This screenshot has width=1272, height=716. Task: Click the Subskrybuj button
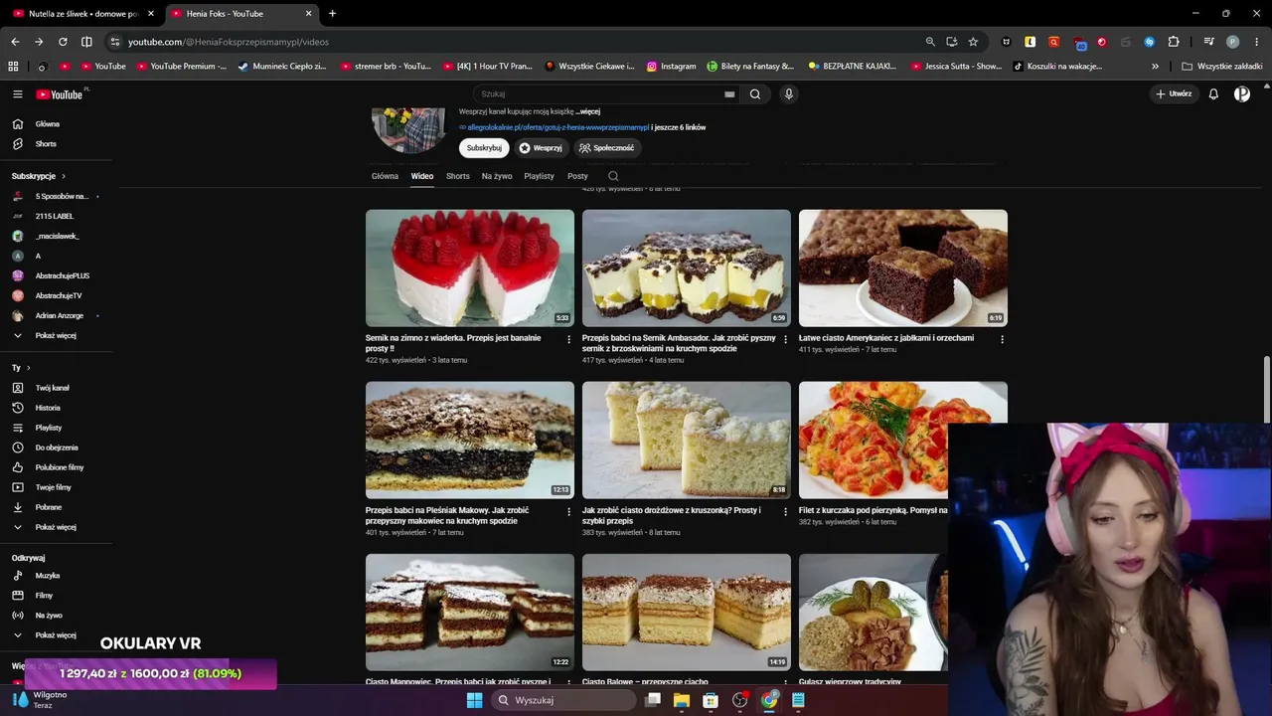484,148
